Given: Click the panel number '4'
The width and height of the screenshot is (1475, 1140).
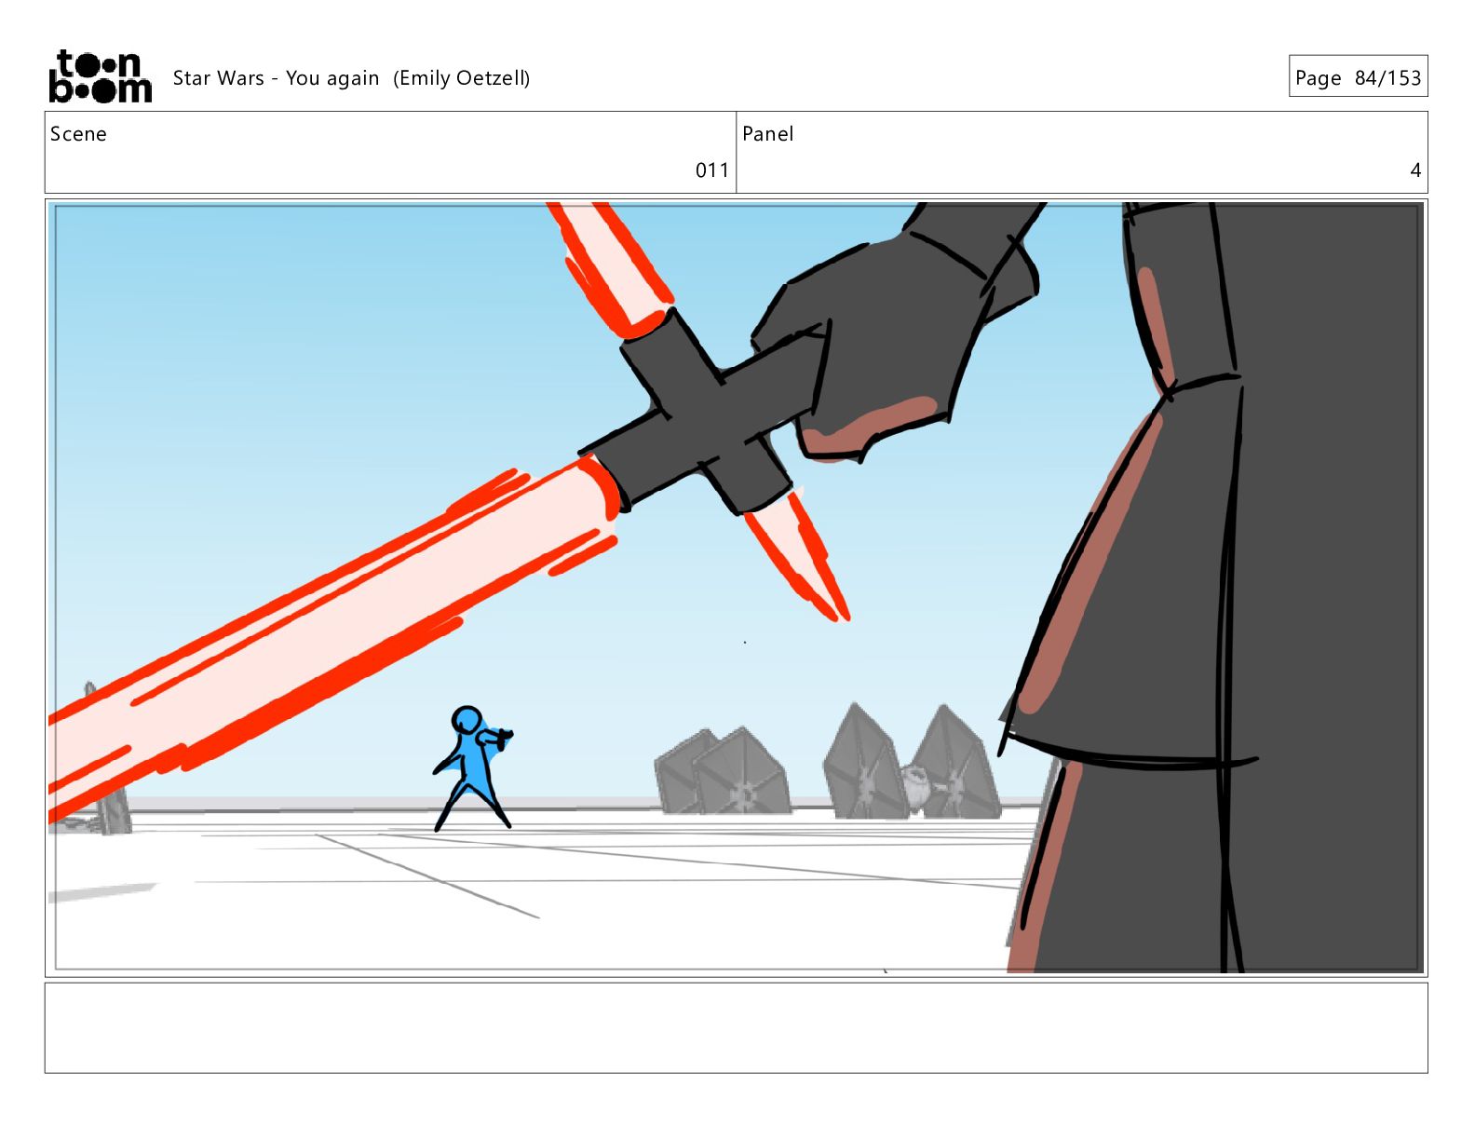Looking at the screenshot, I should point(1415,170).
